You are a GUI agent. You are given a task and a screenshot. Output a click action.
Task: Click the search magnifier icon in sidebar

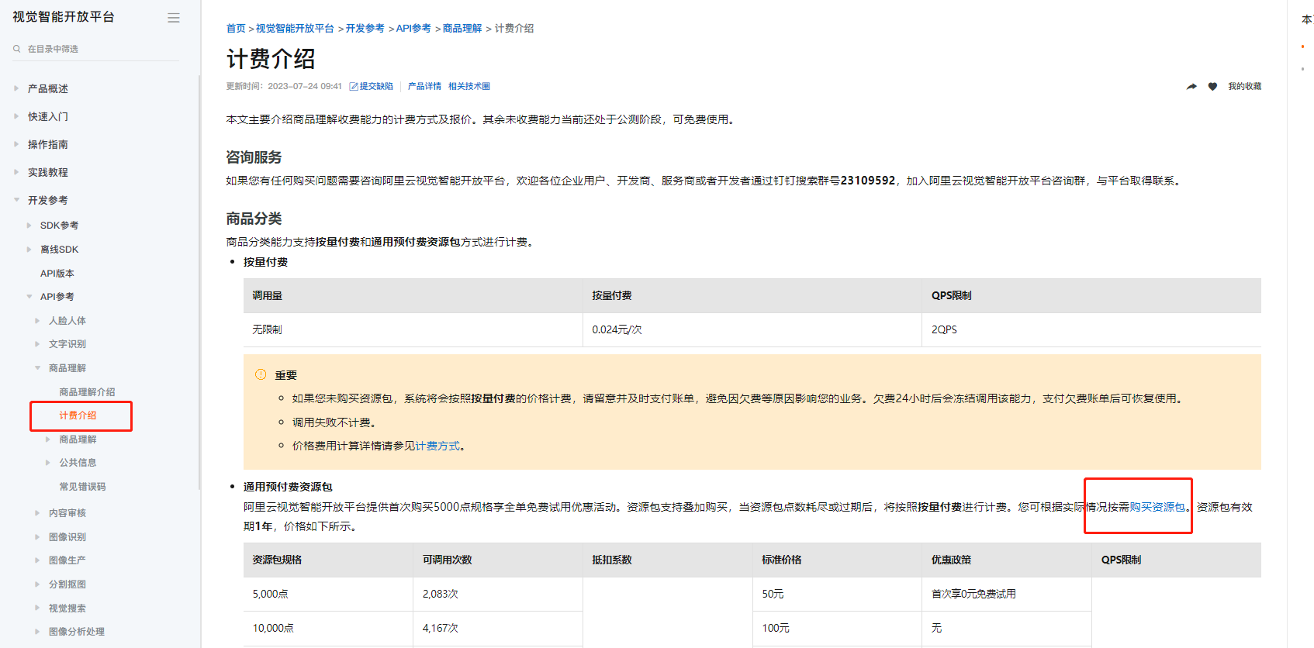click(x=17, y=49)
